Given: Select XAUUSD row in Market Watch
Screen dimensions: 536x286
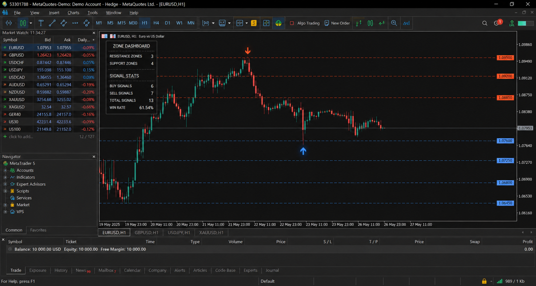Looking at the screenshot, I should click(x=49, y=100).
